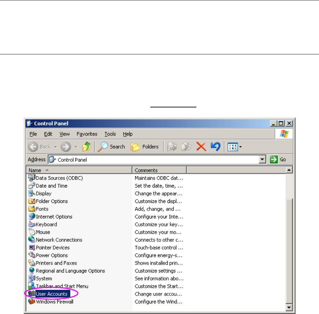Click the Move To toolbar icon
Screen dimensions: 319x314
click(172, 147)
